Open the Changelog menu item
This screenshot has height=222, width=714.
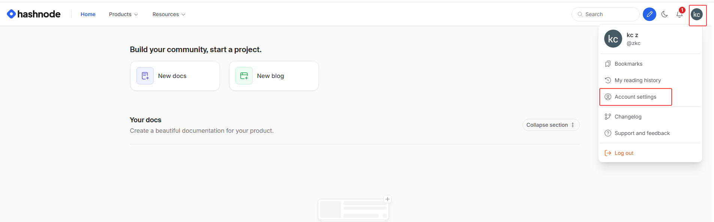pyautogui.click(x=628, y=117)
